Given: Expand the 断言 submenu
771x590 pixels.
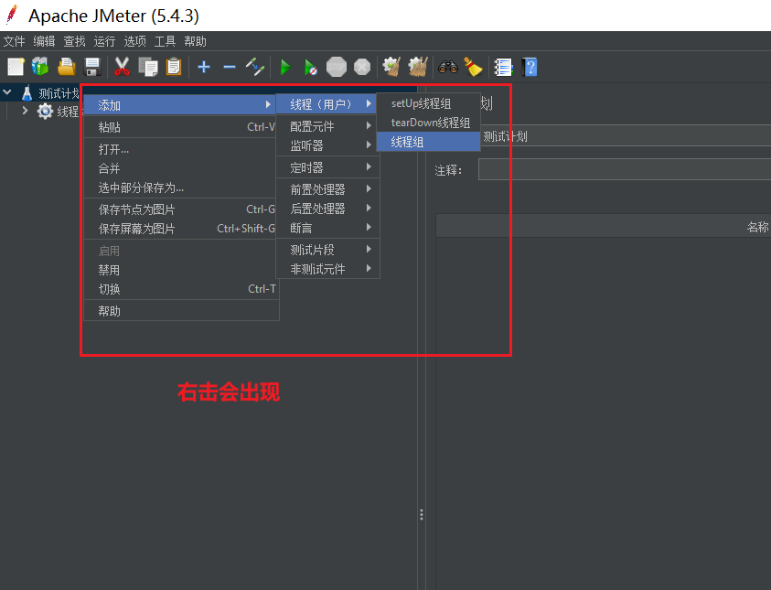Looking at the screenshot, I should coord(328,228).
